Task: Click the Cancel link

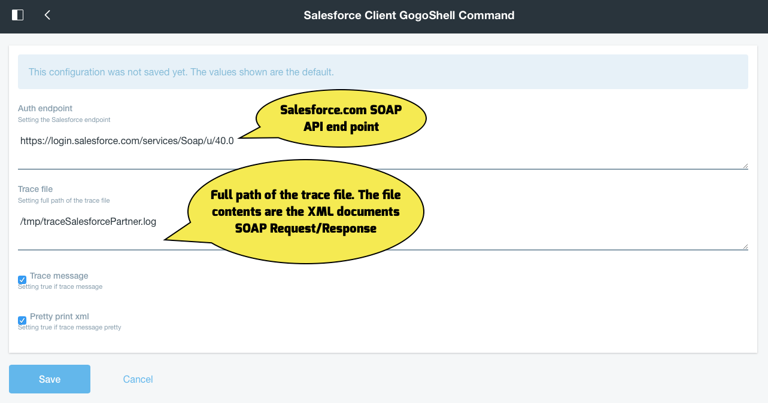Action: click(138, 379)
